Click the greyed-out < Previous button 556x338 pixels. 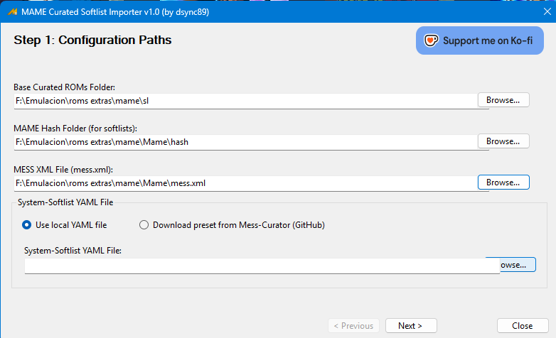point(353,326)
